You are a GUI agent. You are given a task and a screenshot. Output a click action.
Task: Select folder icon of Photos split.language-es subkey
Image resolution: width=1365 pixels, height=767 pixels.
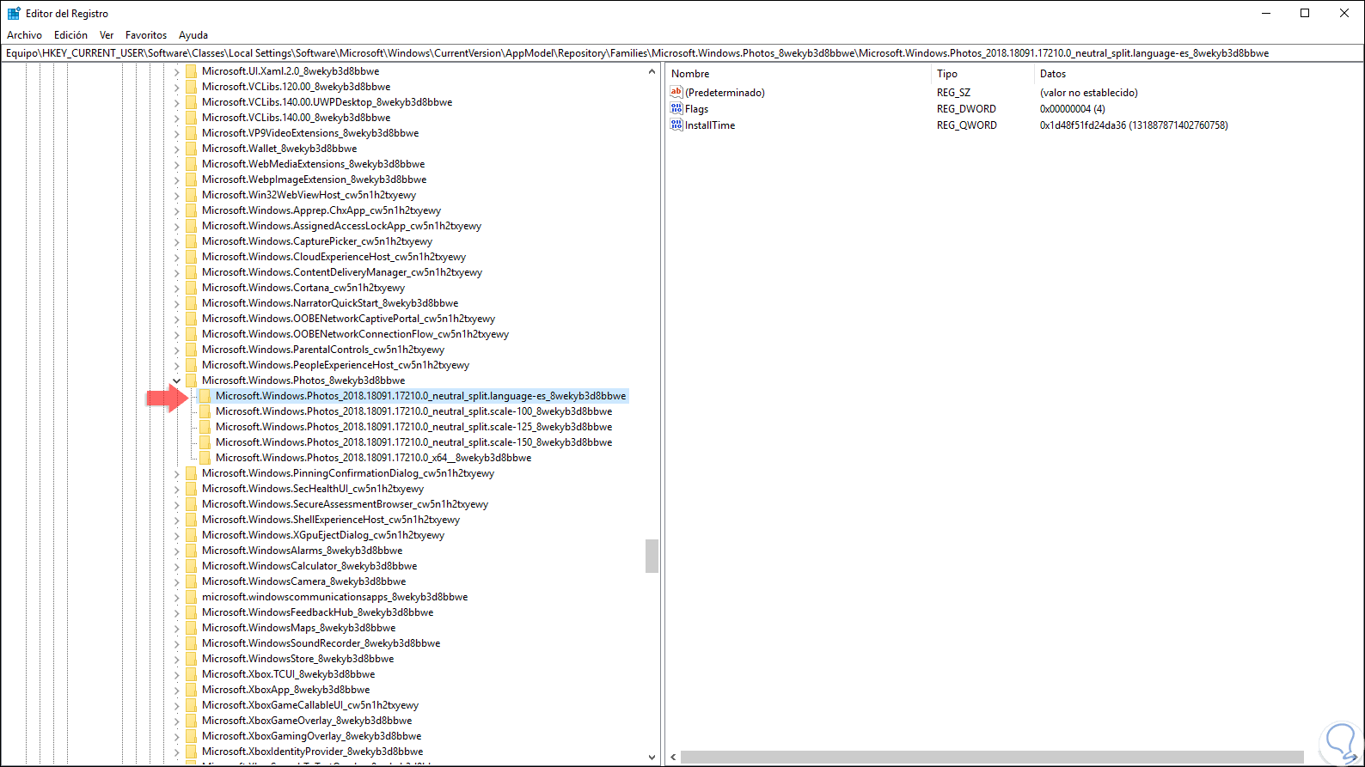(205, 396)
